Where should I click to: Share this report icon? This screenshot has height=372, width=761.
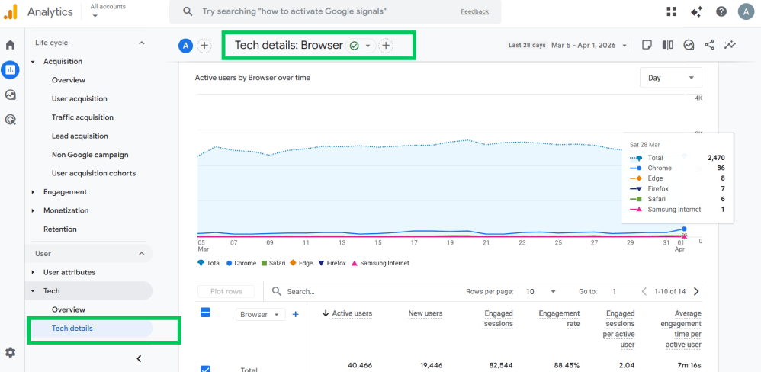point(710,45)
